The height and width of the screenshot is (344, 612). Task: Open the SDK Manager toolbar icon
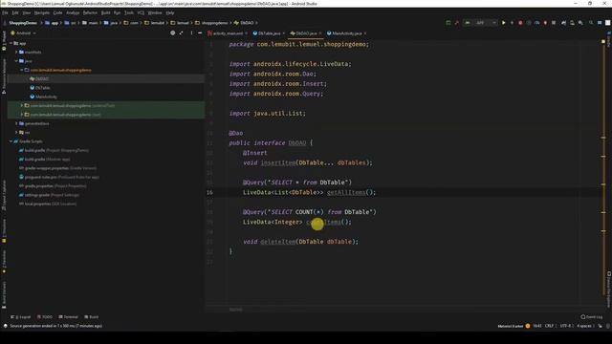580,23
